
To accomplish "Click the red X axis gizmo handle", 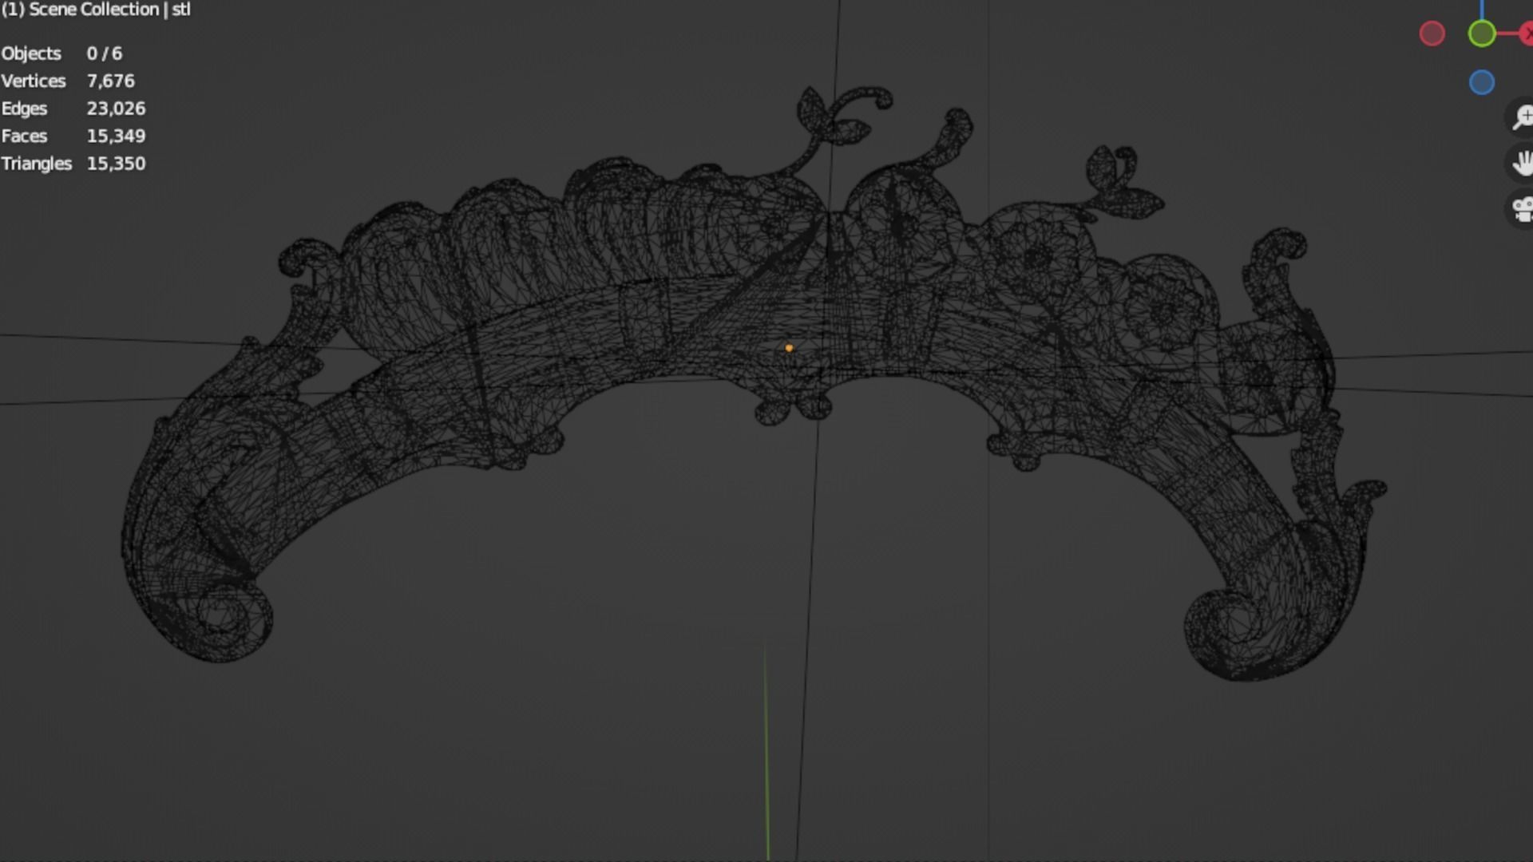I will click(x=1527, y=34).
